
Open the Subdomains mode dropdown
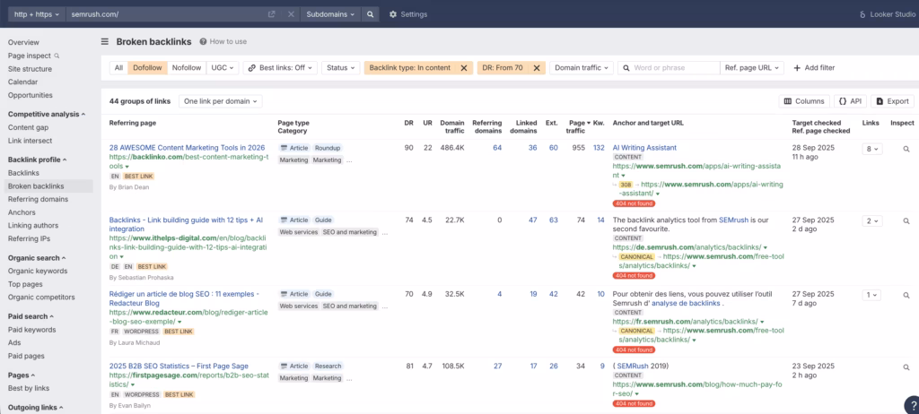pyautogui.click(x=330, y=14)
